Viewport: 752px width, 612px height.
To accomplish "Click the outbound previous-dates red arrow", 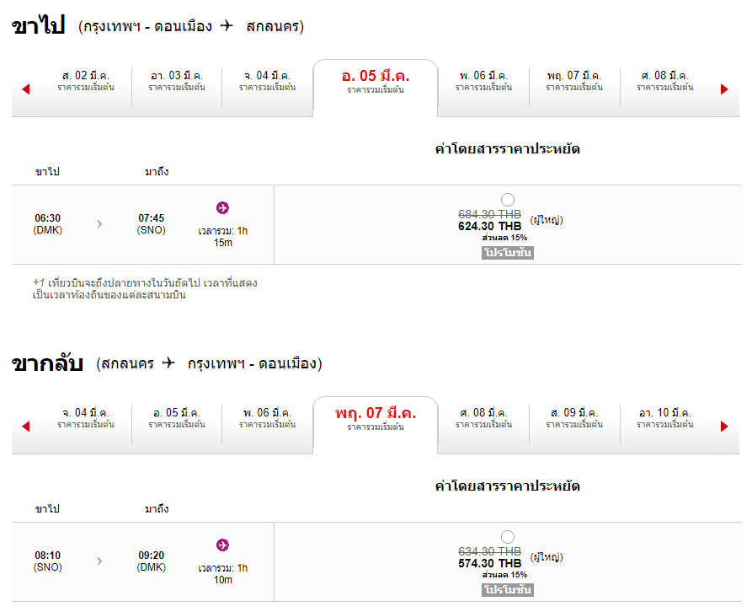I will click(x=26, y=89).
